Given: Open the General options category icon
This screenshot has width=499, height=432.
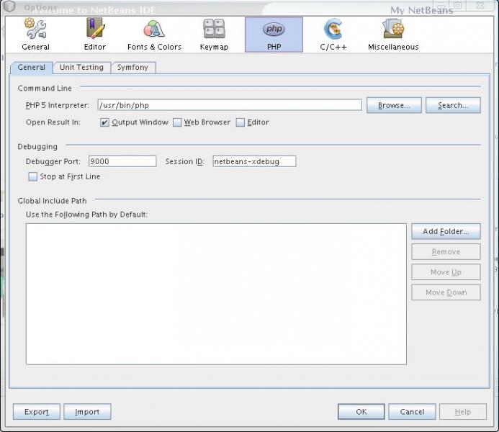Looking at the screenshot, I should click(35, 35).
